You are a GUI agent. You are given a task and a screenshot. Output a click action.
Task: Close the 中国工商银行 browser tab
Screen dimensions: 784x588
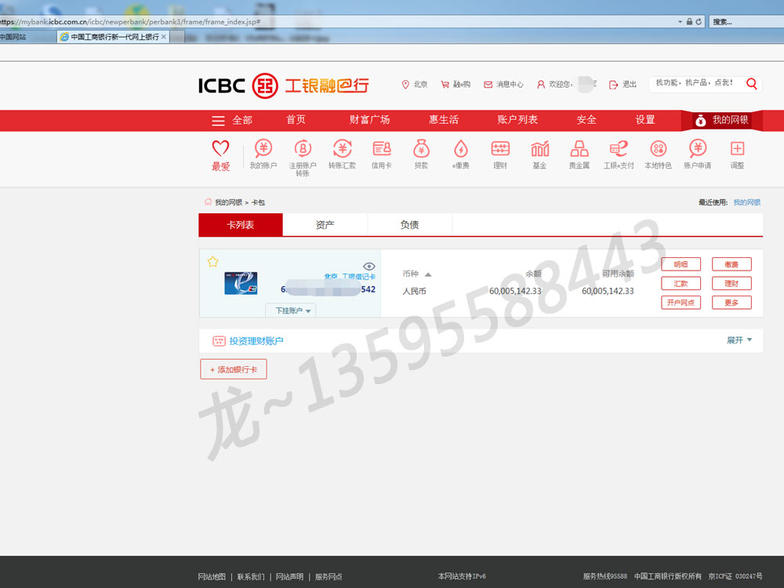(x=164, y=37)
